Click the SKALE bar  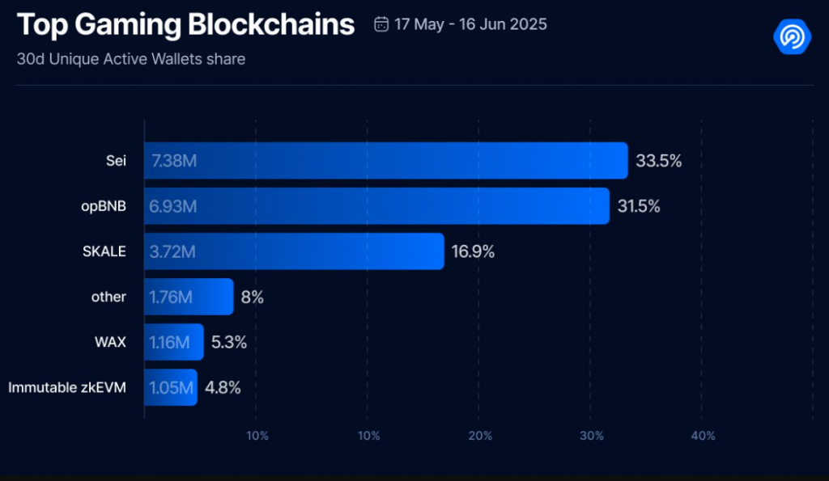click(294, 251)
